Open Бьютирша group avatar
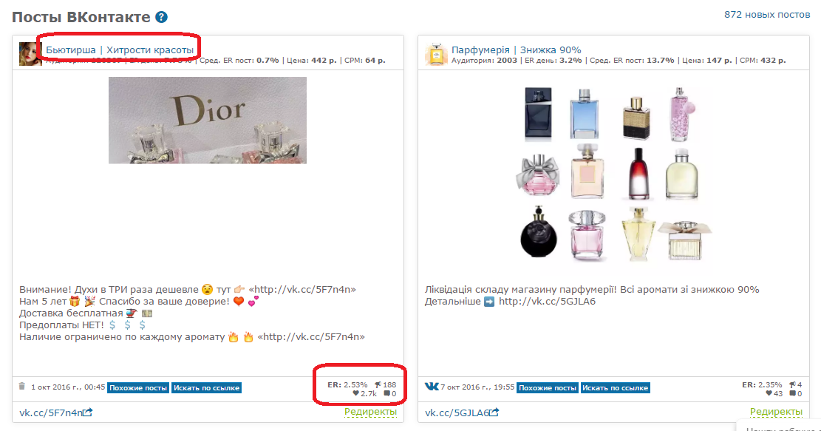Image resolution: width=821 pixels, height=431 pixels. (x=30, y=54)
